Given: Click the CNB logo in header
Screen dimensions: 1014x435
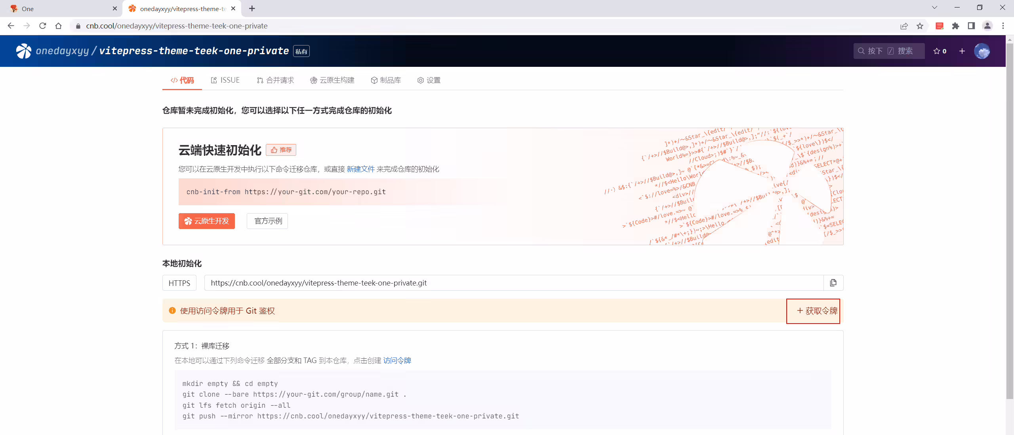Looking at the screenshot, I should (x=24, y=51).
